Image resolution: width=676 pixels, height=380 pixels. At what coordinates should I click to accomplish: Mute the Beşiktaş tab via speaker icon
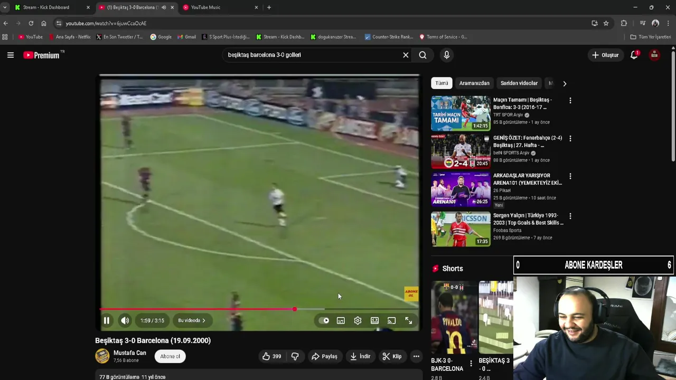[x=164, y=7]
